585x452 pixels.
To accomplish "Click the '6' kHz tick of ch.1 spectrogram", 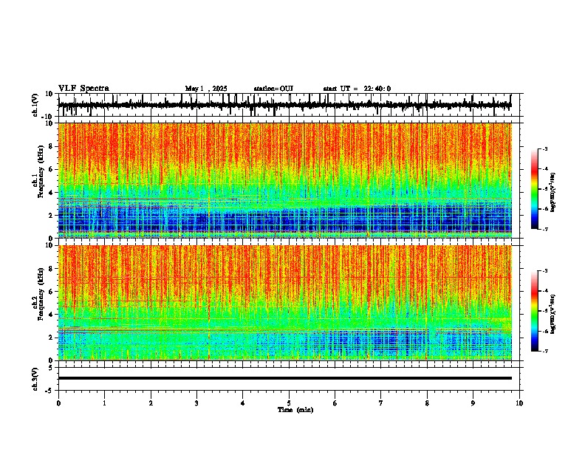I will point(51,169).
